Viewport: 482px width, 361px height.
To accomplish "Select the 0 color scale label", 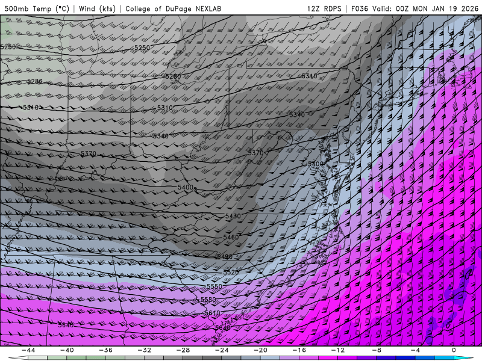I will click(454, 350).
